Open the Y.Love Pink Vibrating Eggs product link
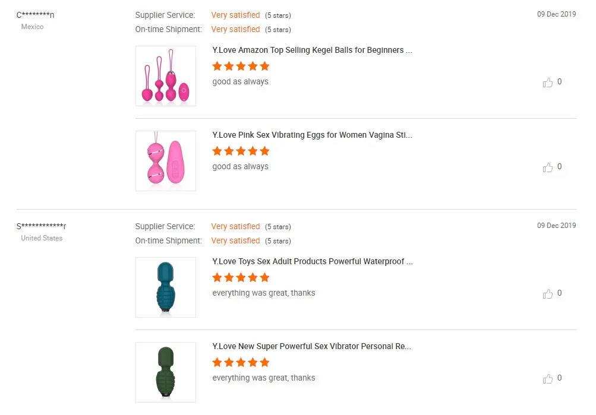596x415 pixels. pyautogui.click(x=312, y=135)
